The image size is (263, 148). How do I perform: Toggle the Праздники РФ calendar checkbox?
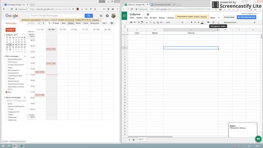click(7, 112)
